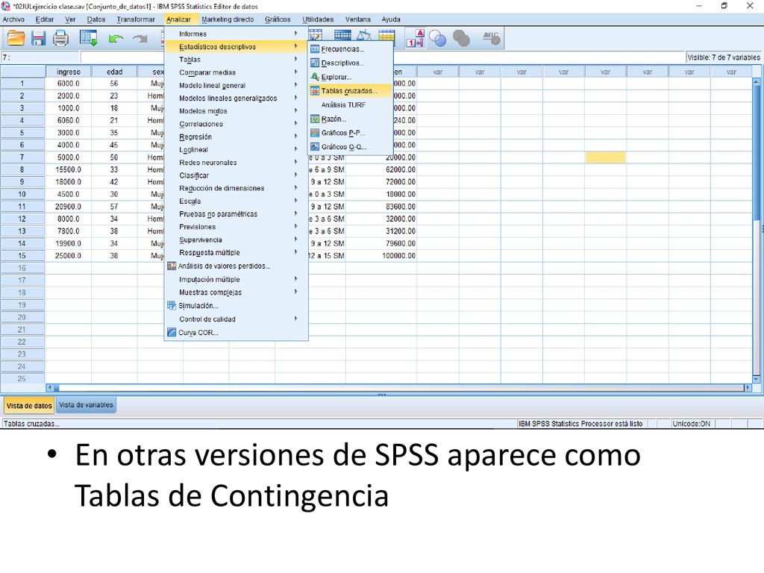The height and width of the screenshot is (573, 764).
Task: Click the greyed Redo arrow icon
Action: tap(140, 39)
